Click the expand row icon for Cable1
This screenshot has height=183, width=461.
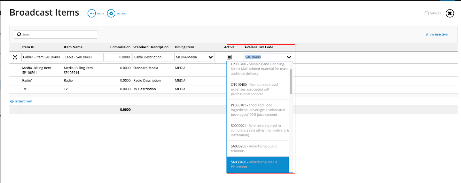(x=15, y=57)
